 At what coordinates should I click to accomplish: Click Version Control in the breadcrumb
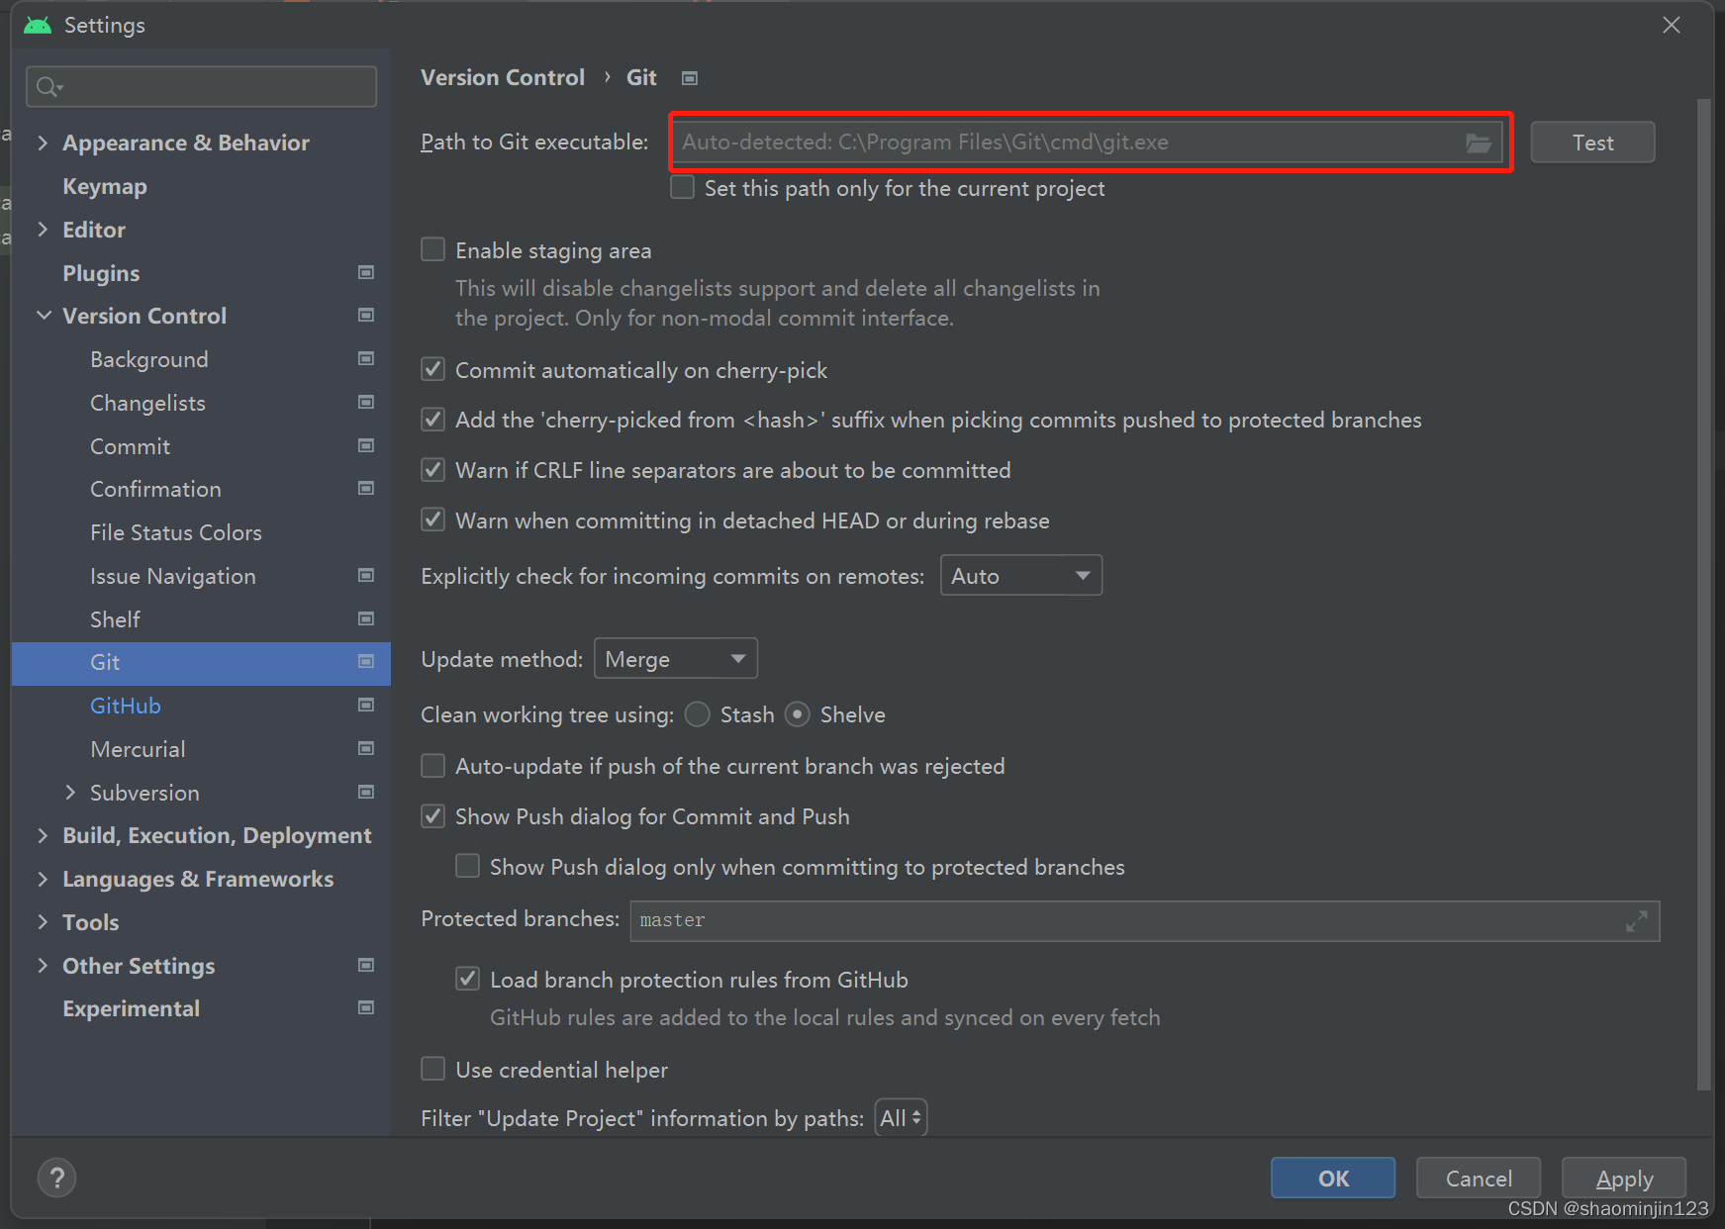[x=503, y=77]
